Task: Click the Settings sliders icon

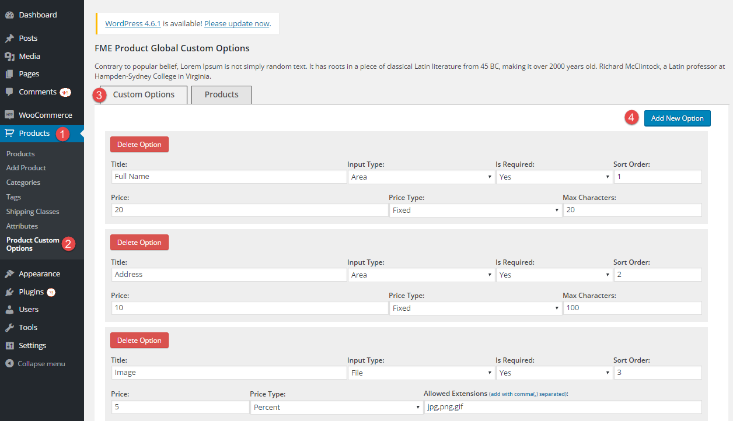Action: pyautogui.click(x=9, y=346)
